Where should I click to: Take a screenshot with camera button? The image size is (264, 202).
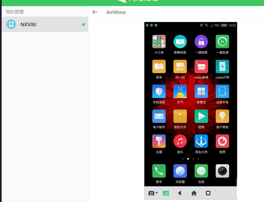(151, 193)
